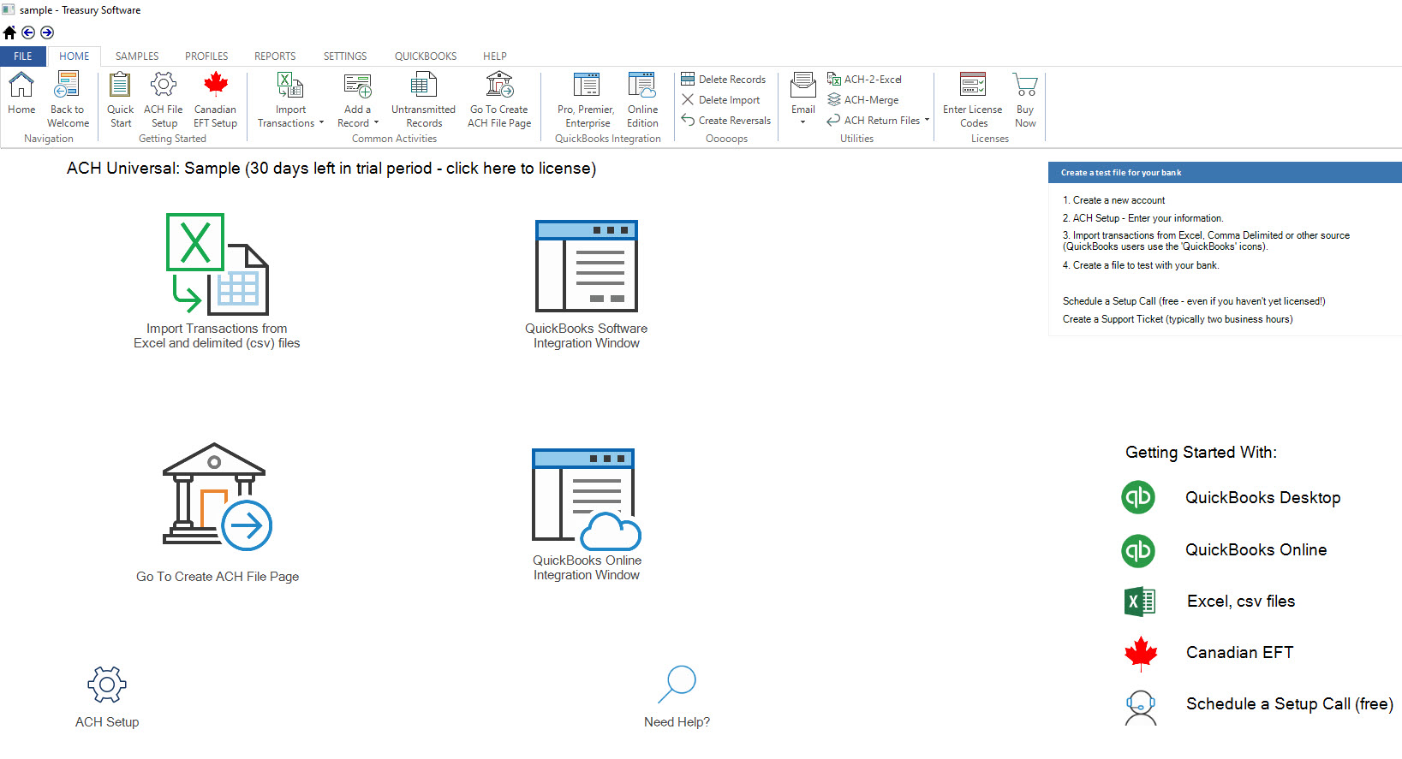Click QuickBooks Desktop getting started icon

tap(1138, 497)
